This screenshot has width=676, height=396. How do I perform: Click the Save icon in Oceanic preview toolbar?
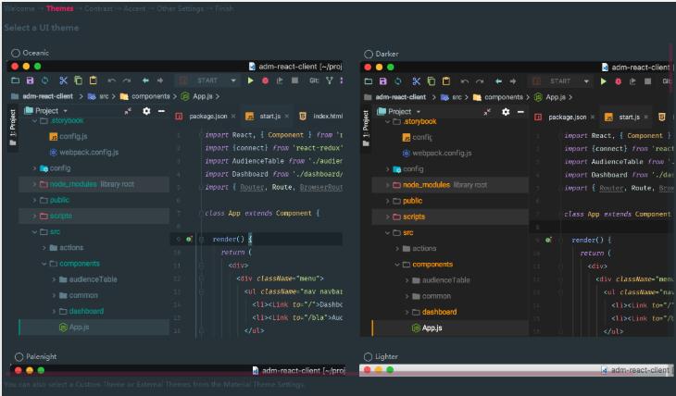pos(31,80)
